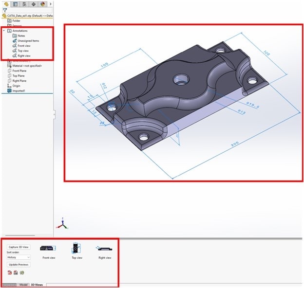Switch to the 3D Views tab
The width and height of the screenshot is (304, 288).
37,285
